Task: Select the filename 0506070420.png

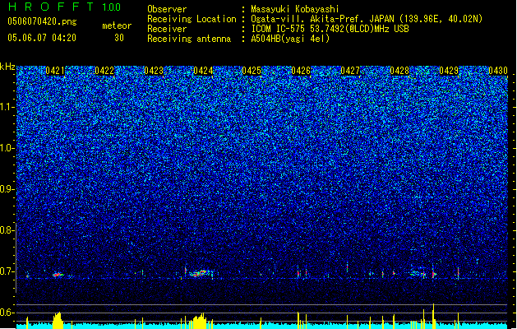Action: [42, 21]
